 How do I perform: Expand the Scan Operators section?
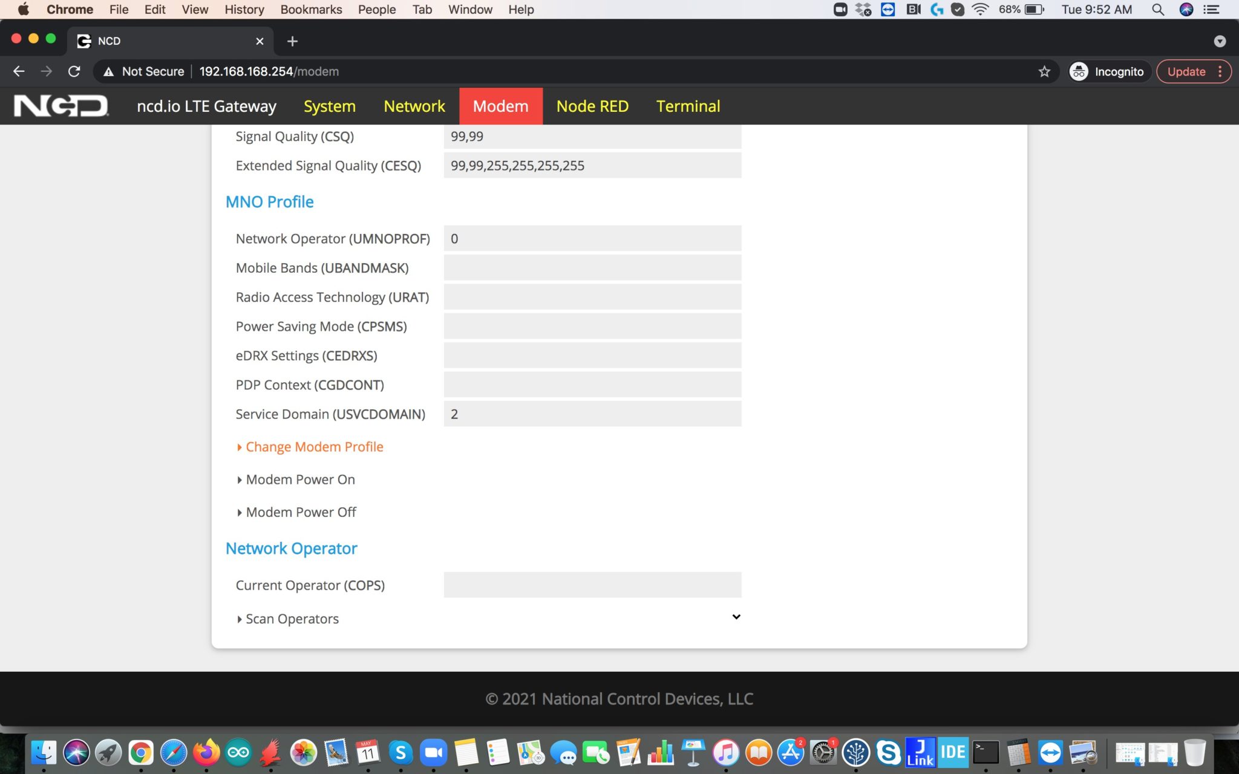tap(291, 619)
